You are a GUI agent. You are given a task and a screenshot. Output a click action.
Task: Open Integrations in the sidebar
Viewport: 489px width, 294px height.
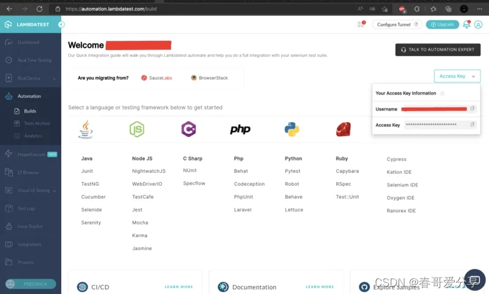point(31,244)
